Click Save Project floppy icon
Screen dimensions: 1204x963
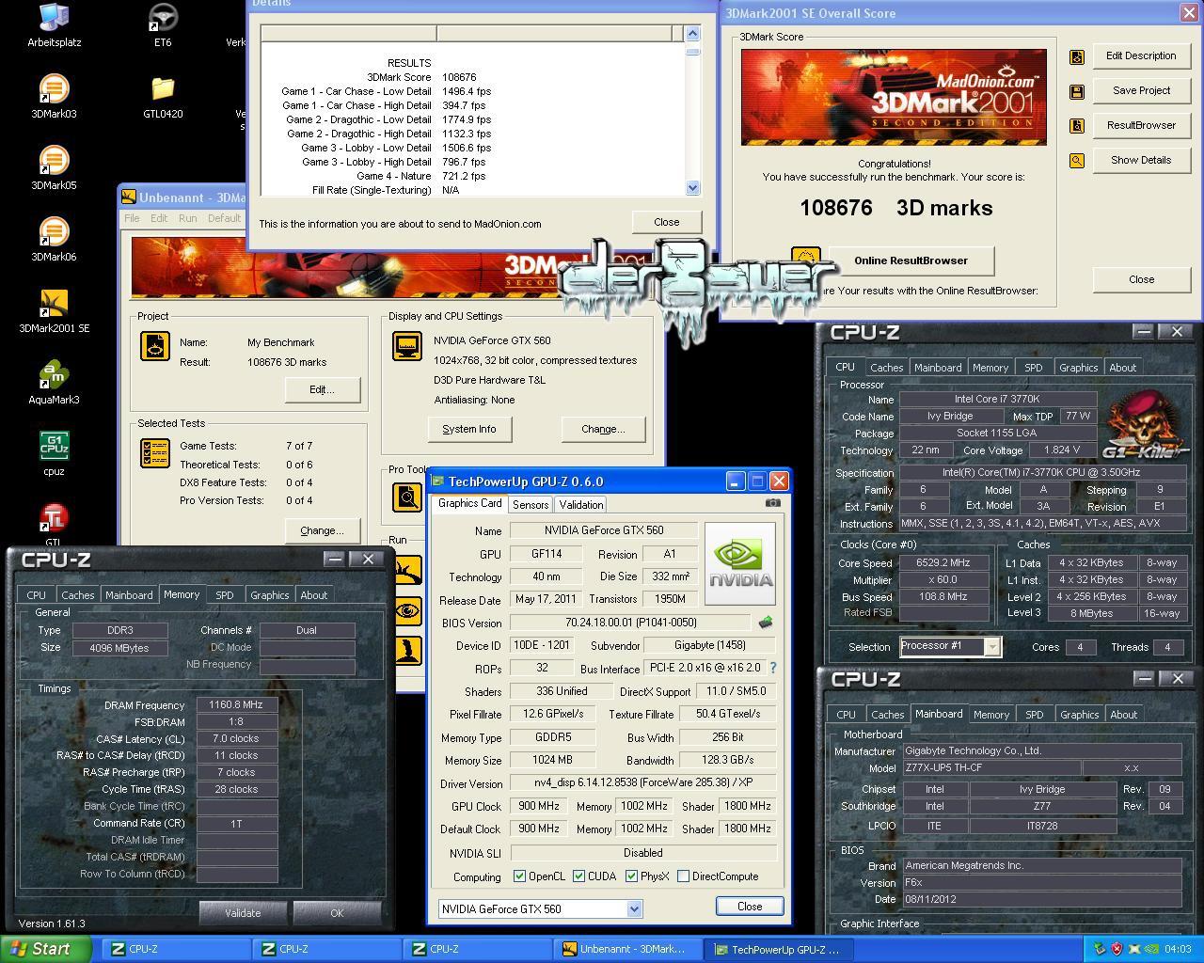pos(1077,91)
